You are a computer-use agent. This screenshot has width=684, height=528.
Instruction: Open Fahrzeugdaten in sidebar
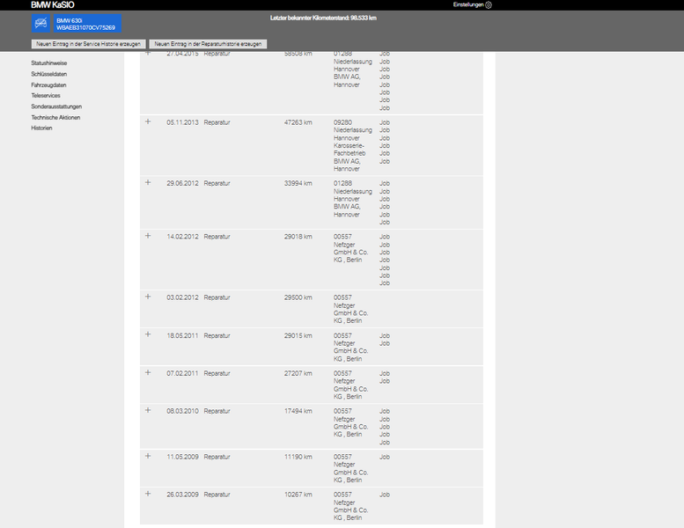tap(48, 85)
